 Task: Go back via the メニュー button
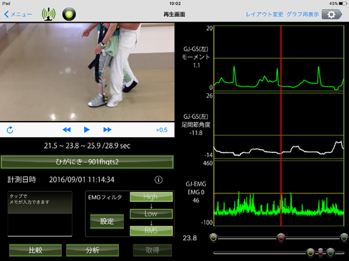(19, 14)
